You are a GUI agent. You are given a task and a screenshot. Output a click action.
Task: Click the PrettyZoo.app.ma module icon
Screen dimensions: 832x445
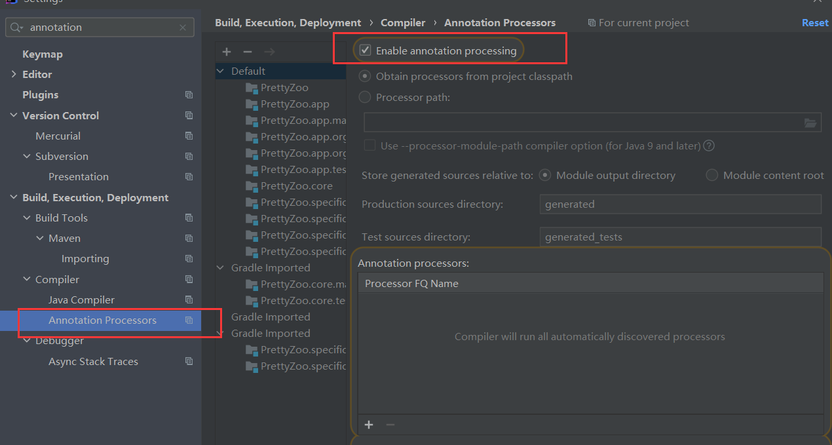252,121
